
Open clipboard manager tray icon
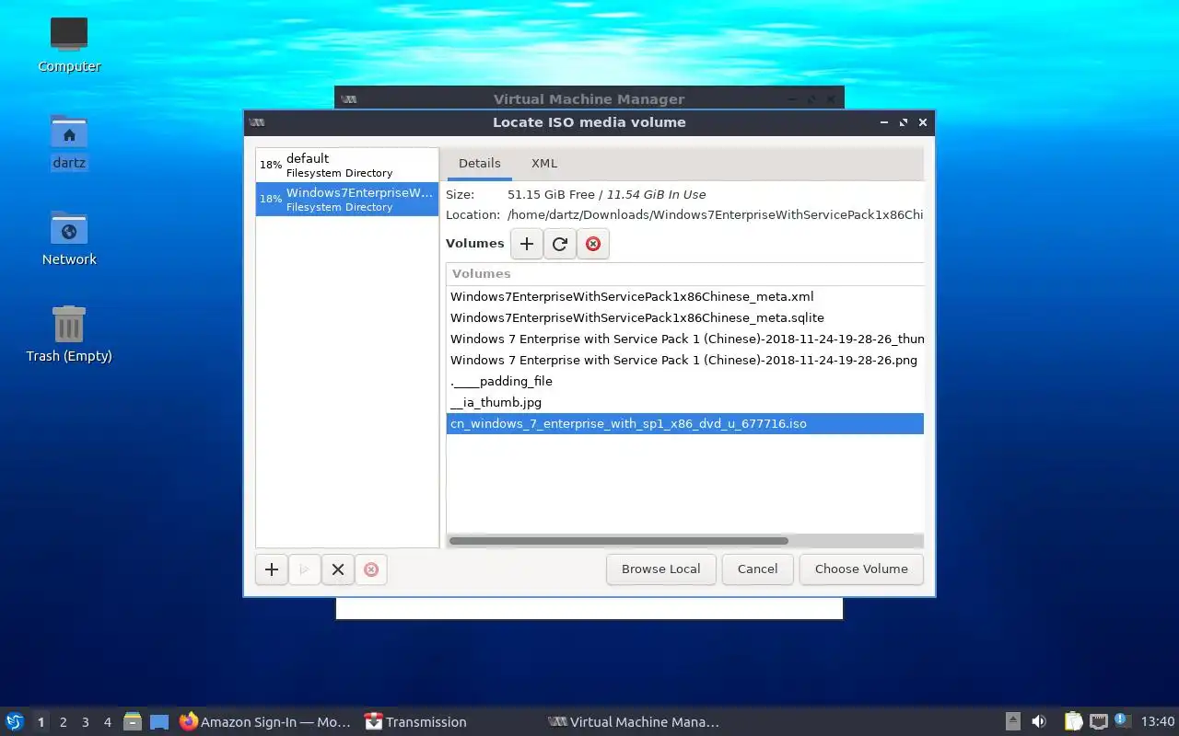point(1073,721)
